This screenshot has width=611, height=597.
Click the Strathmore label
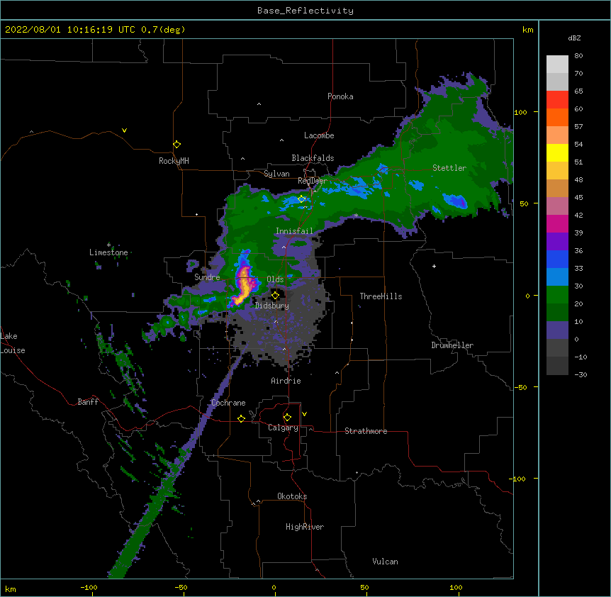click(366, 431)
